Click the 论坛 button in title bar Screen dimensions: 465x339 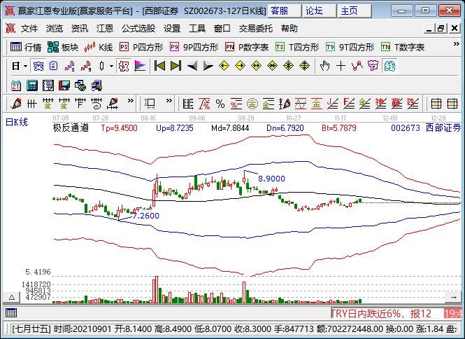319,11
